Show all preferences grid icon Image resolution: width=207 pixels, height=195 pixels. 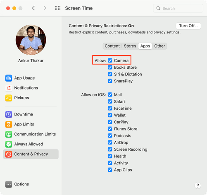point(57,8)
